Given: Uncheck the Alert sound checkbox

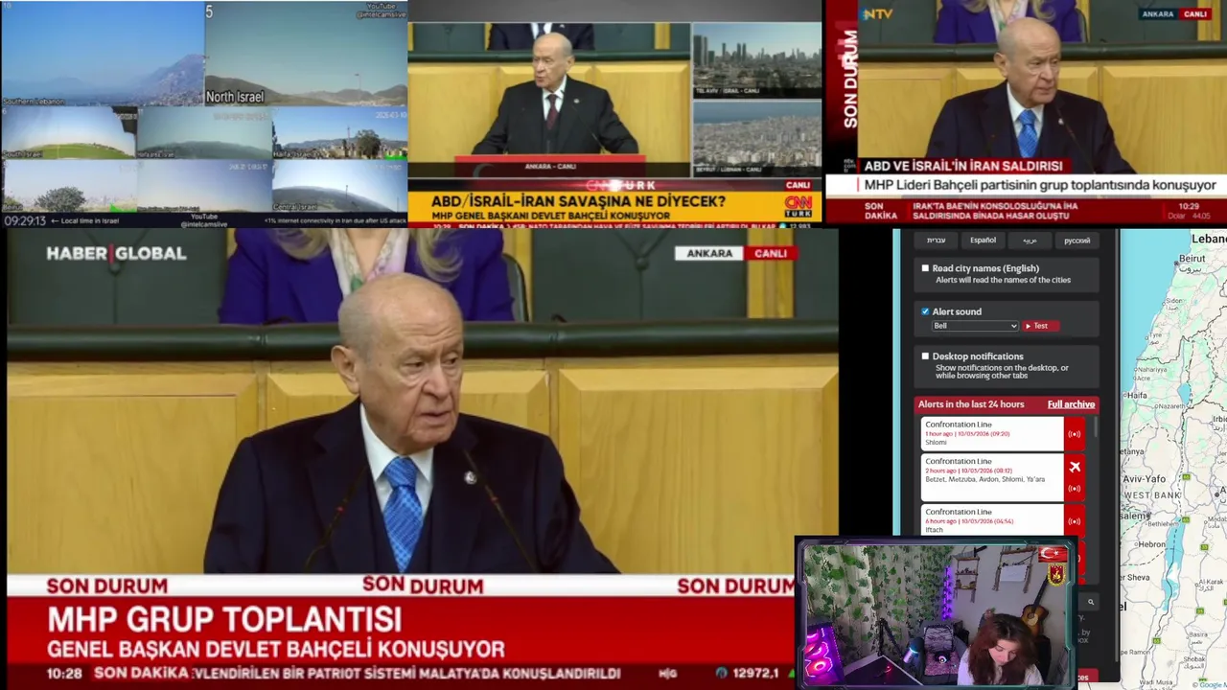Looking at the screenshot, I should [925, 311].
